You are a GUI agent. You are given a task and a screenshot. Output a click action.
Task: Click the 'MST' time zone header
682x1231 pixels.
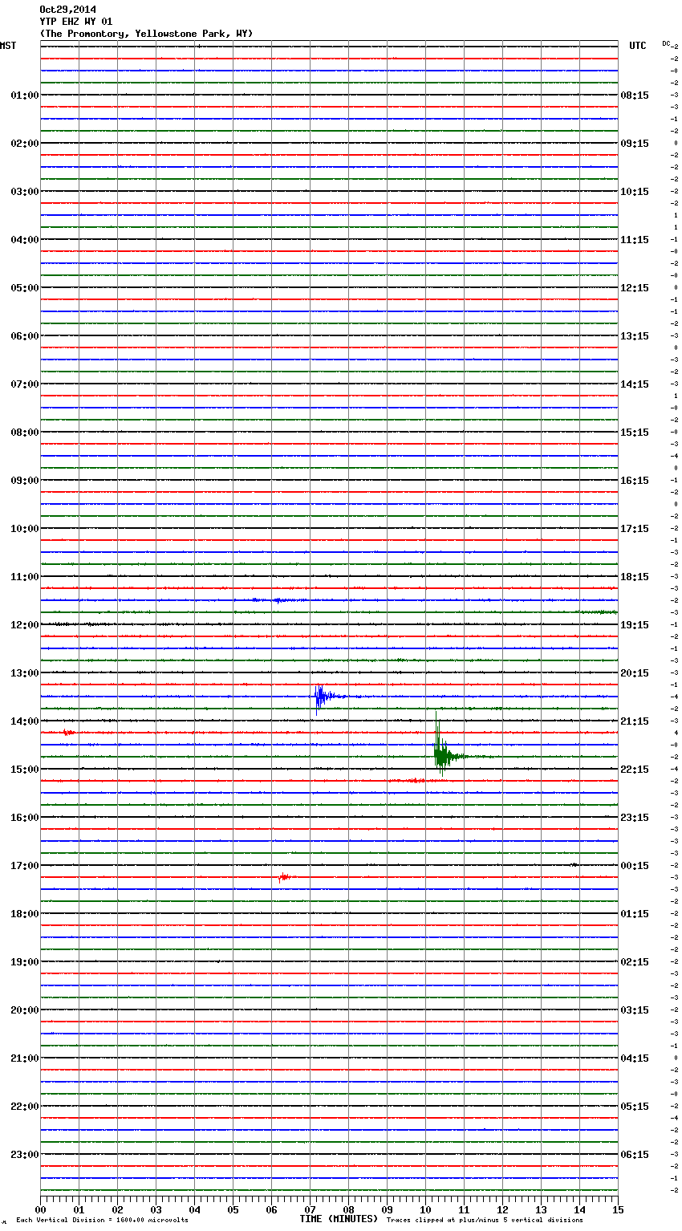pos(8,46)
